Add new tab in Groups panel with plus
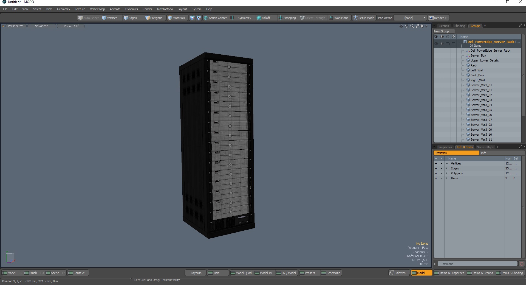The width and height of the screenshot is (526, 285). [485, 26]
